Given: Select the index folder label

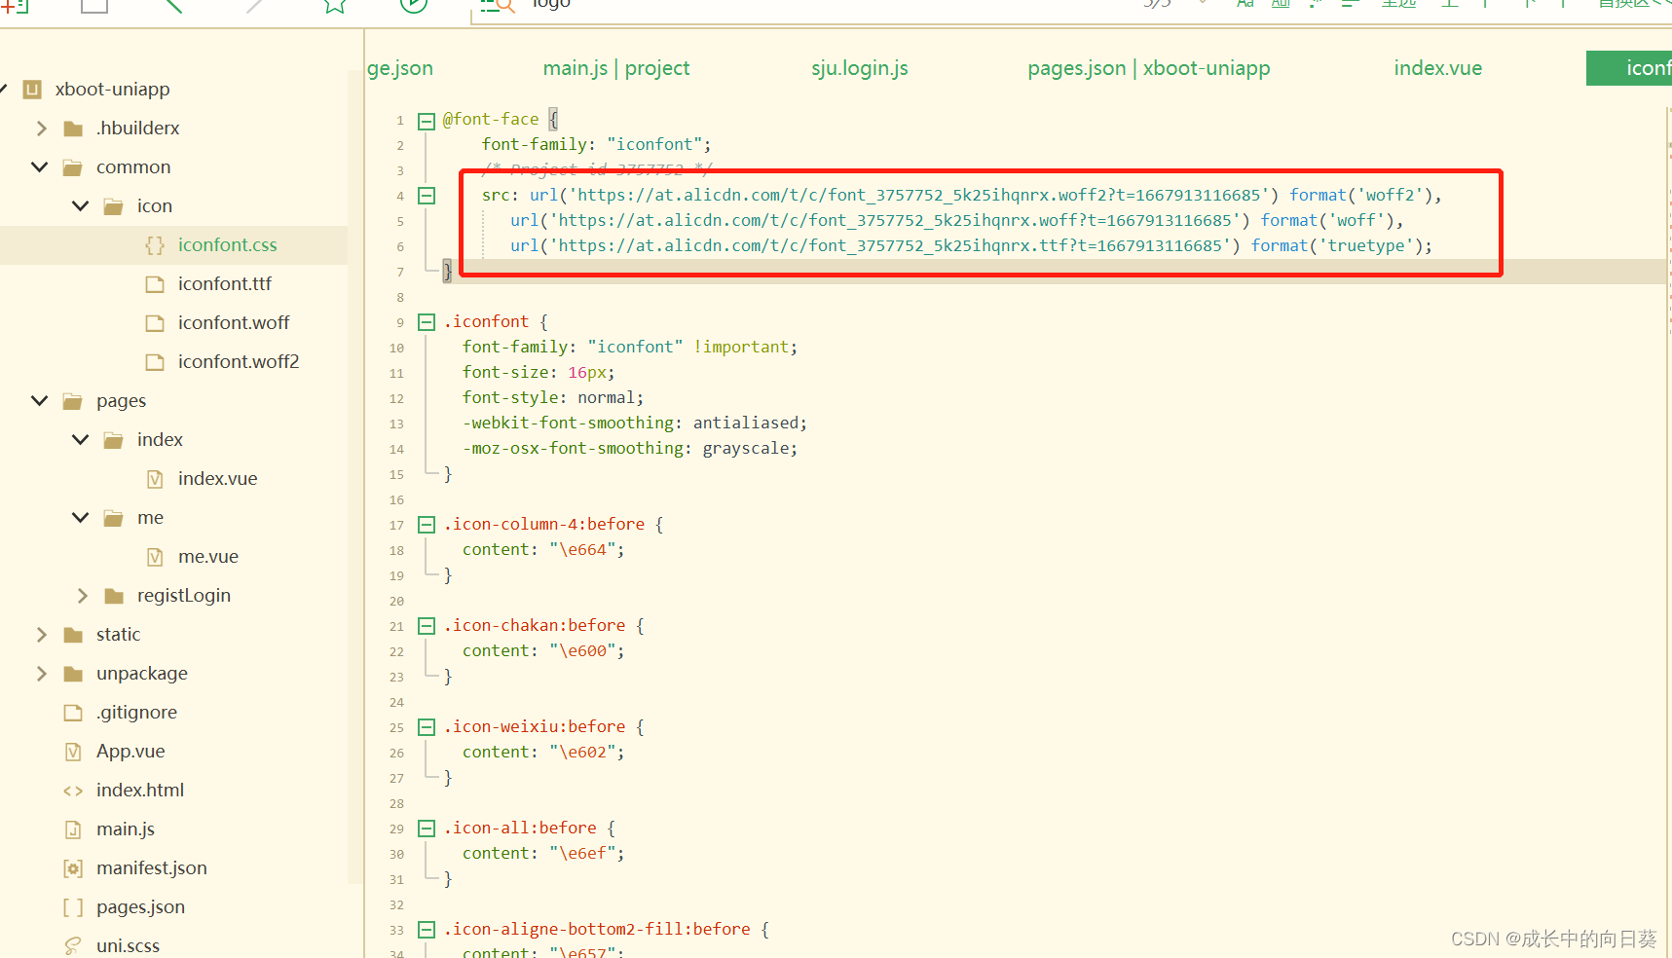Looking at the screenshot, I should click(160, 440).
